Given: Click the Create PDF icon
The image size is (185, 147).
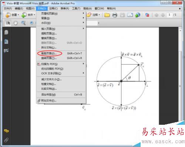Looking at the screenshot, I should (8, 15).
